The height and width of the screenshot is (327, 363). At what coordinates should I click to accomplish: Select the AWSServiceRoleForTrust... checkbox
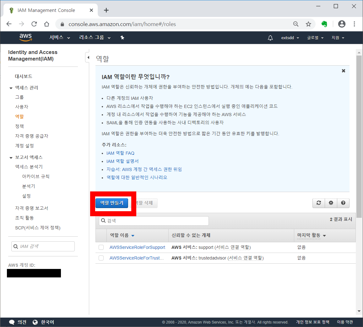[101, 258]
